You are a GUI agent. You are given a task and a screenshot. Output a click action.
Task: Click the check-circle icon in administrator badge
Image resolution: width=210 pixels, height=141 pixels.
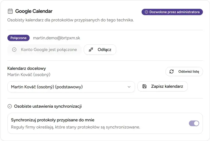[146, 12]
